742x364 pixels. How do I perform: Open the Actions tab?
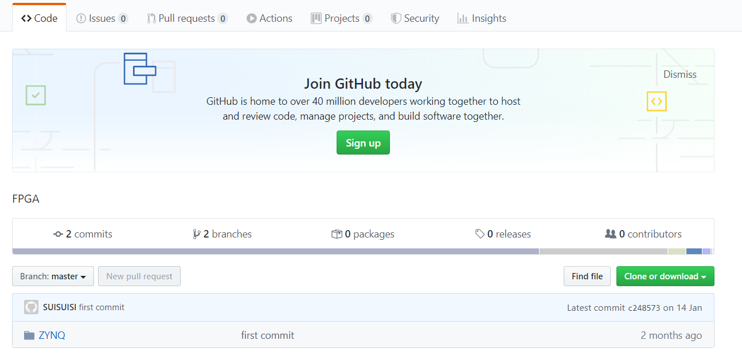[x=270, y=18]
